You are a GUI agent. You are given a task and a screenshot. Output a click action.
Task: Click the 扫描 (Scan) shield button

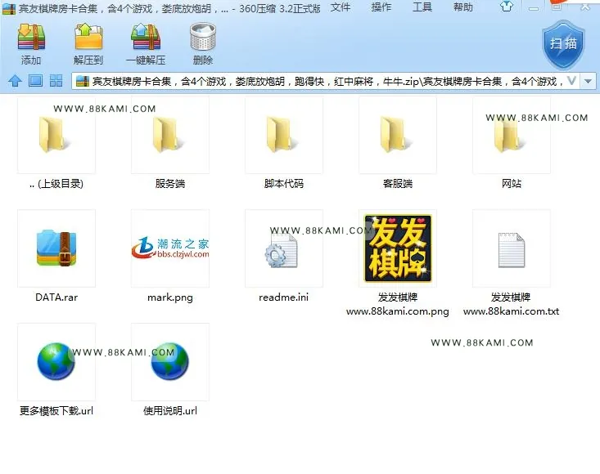[x=563, y=45]
